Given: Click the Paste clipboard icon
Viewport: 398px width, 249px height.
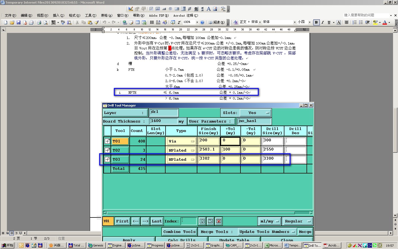Looking at the screenshot, I should point(90,22).
